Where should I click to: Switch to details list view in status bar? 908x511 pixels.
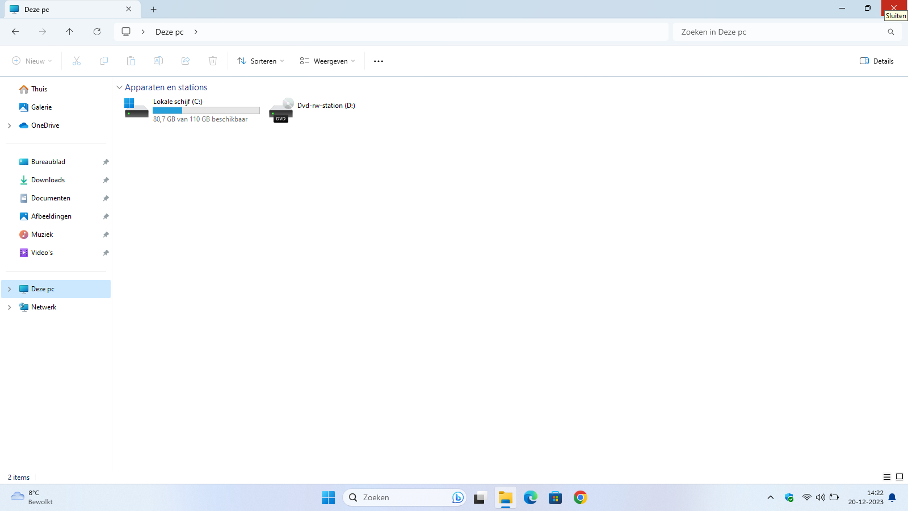click(886, 477)
